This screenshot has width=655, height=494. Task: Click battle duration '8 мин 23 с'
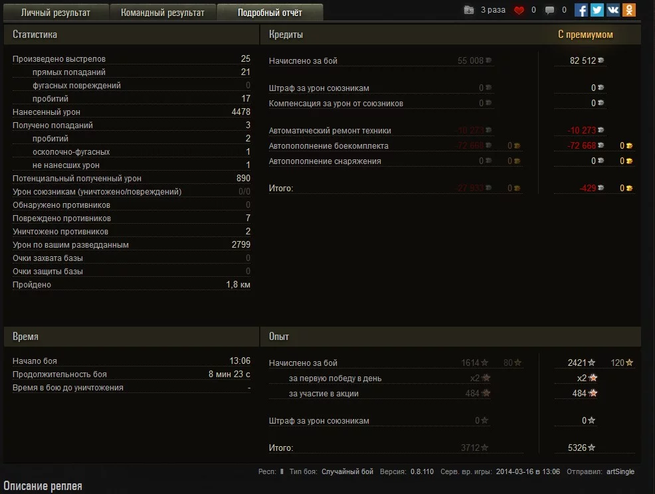[229, 374]
